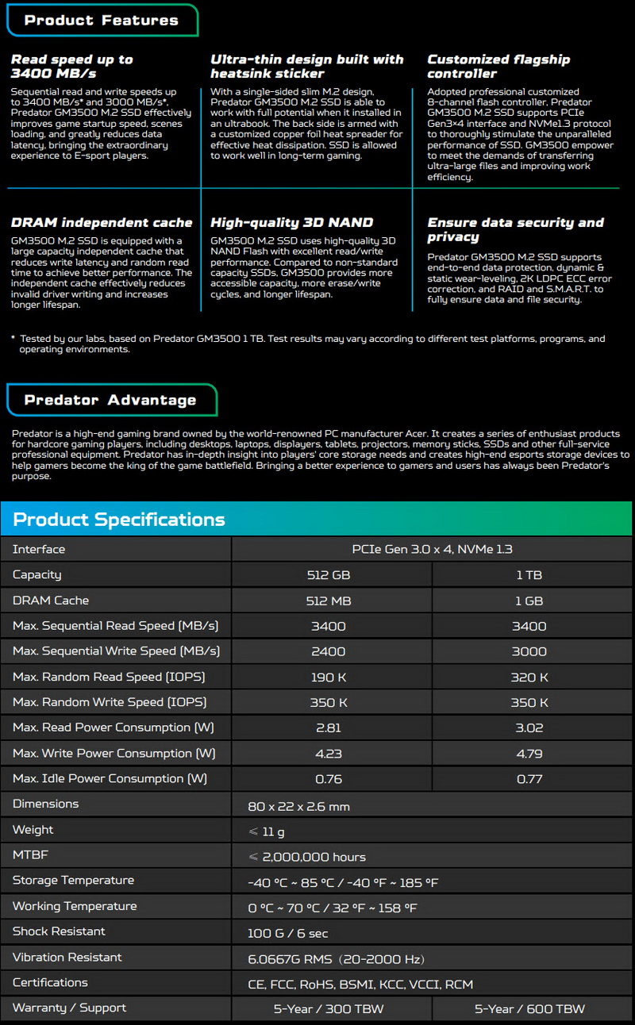Click the 2400 sequential write value

[329, 651]
